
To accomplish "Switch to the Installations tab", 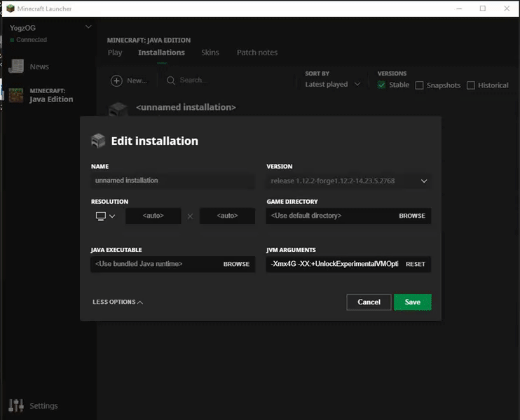I will point(161,52).
